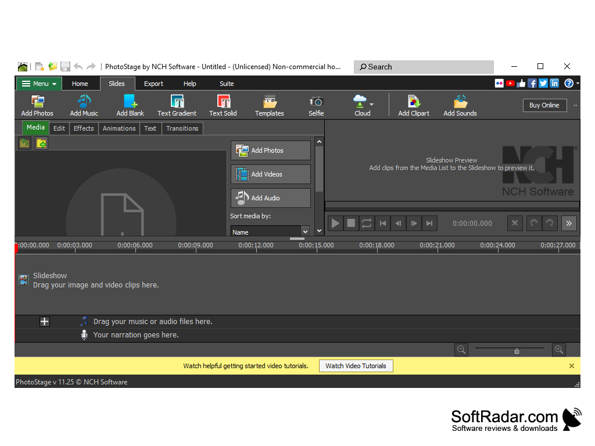Open the Sort media by Name dropdown

coord(270,232)
